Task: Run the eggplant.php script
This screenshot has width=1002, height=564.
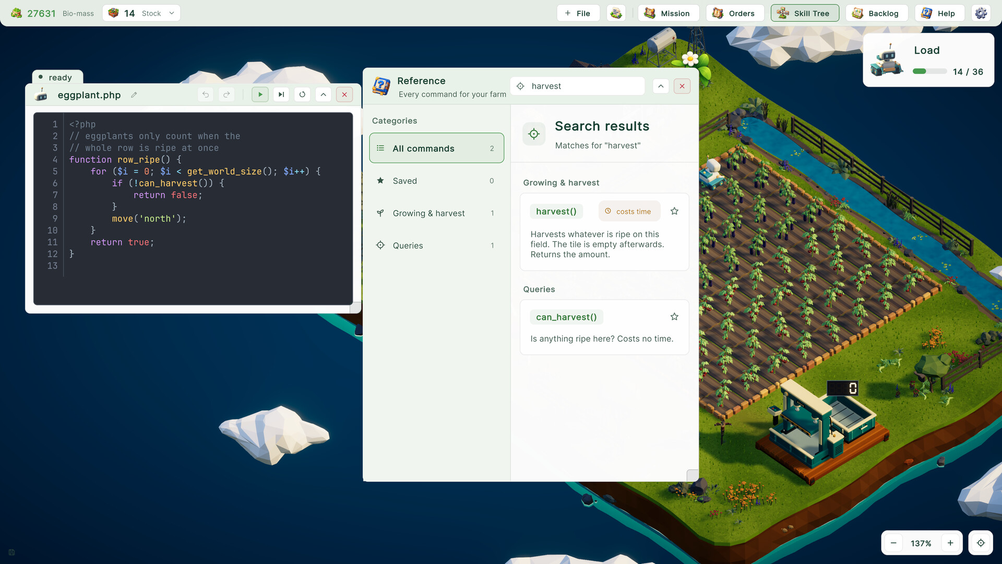Action: pos(260,95)
